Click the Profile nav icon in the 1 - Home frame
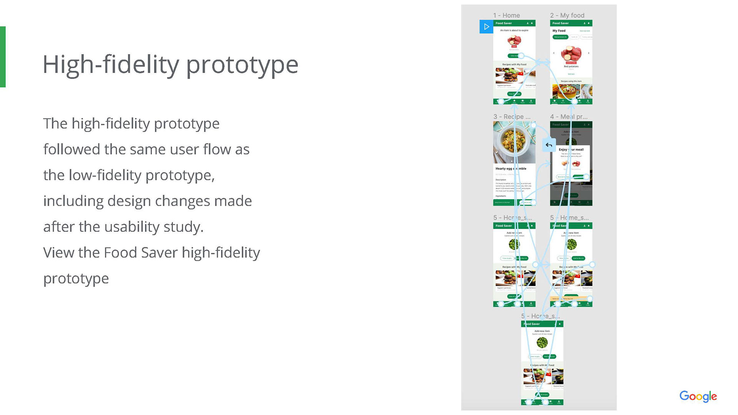The image size is (738, 415). click(x=531, y=101)
